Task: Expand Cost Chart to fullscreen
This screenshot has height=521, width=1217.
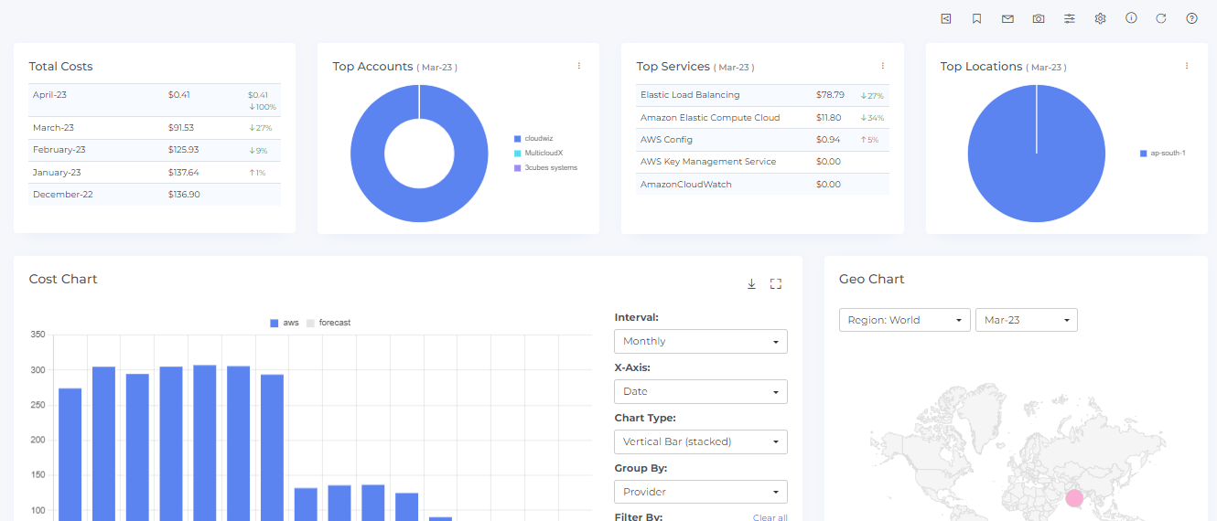Action: click(x=776, y=284)
